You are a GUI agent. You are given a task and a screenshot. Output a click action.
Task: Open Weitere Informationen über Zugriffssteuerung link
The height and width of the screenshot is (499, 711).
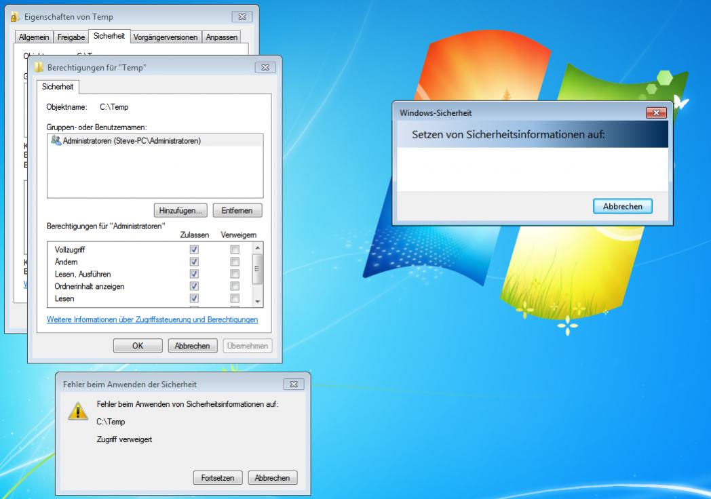click(x=153, y=319)
